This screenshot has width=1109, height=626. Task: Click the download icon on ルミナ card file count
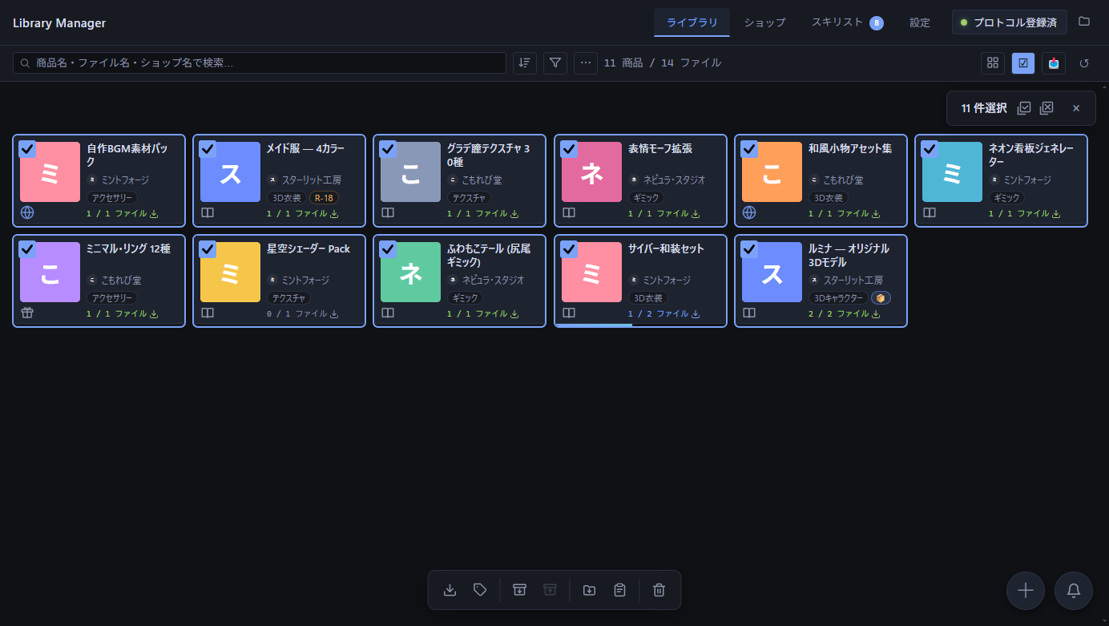pyautogui.click(x=876, y=314)
